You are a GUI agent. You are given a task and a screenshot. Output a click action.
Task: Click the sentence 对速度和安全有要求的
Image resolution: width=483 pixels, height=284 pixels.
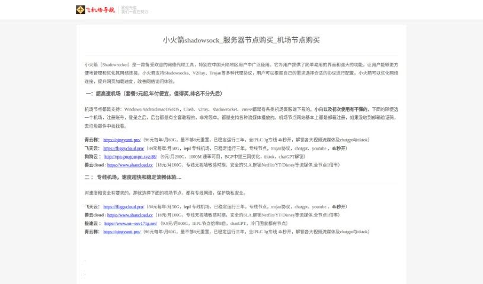(165, 193)
